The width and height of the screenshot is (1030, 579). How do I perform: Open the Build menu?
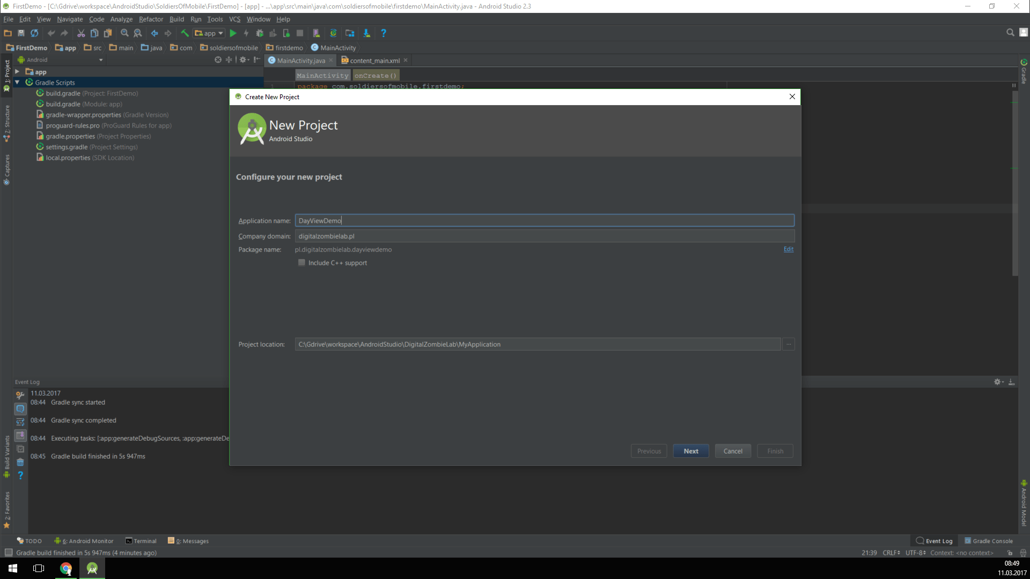[x=176, y=19]
